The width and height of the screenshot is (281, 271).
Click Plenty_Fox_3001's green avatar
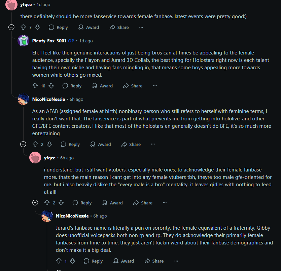[x=23, y=41]
